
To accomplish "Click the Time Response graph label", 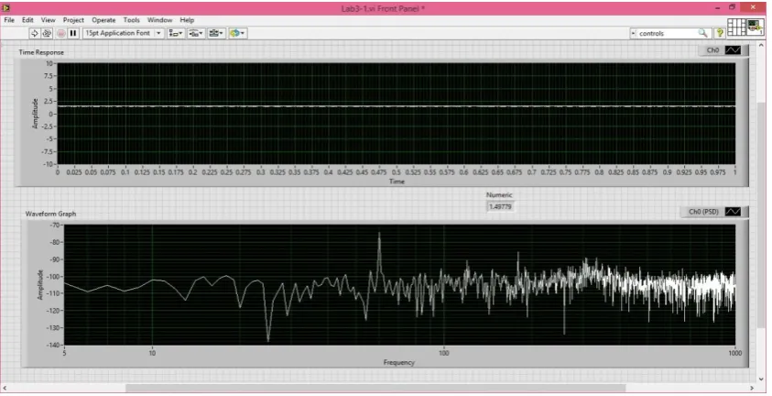I will pos(41,52).
